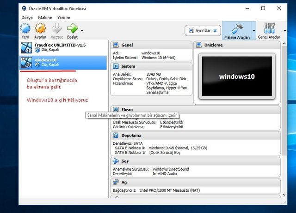Open the Genel section title link

click(x=127, y=45)
